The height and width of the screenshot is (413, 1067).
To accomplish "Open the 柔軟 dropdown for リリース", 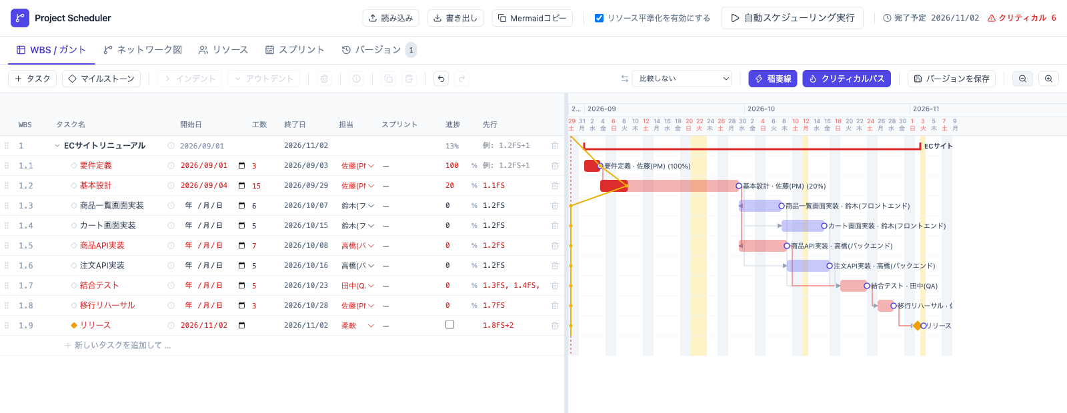I will pyautogui.click(x=358, y=325).
